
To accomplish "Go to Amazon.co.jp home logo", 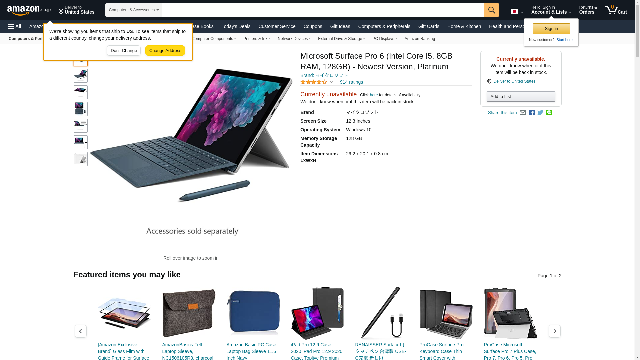I will click(29, 10).
